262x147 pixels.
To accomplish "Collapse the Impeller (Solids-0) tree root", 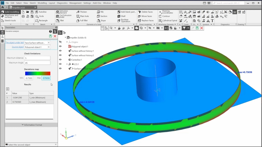I will point(65,38).
